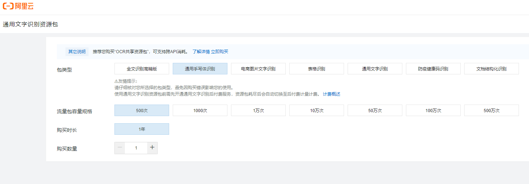The image size is (529, 184).
Task: Select 文档结构化识别 package type
Action: [x=492, y=69]
